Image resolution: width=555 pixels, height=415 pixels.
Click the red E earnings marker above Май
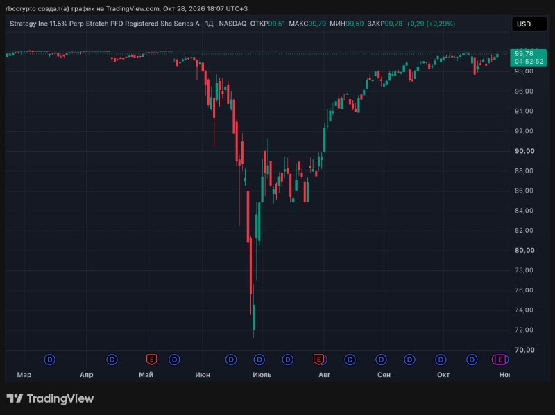point(151,360)
